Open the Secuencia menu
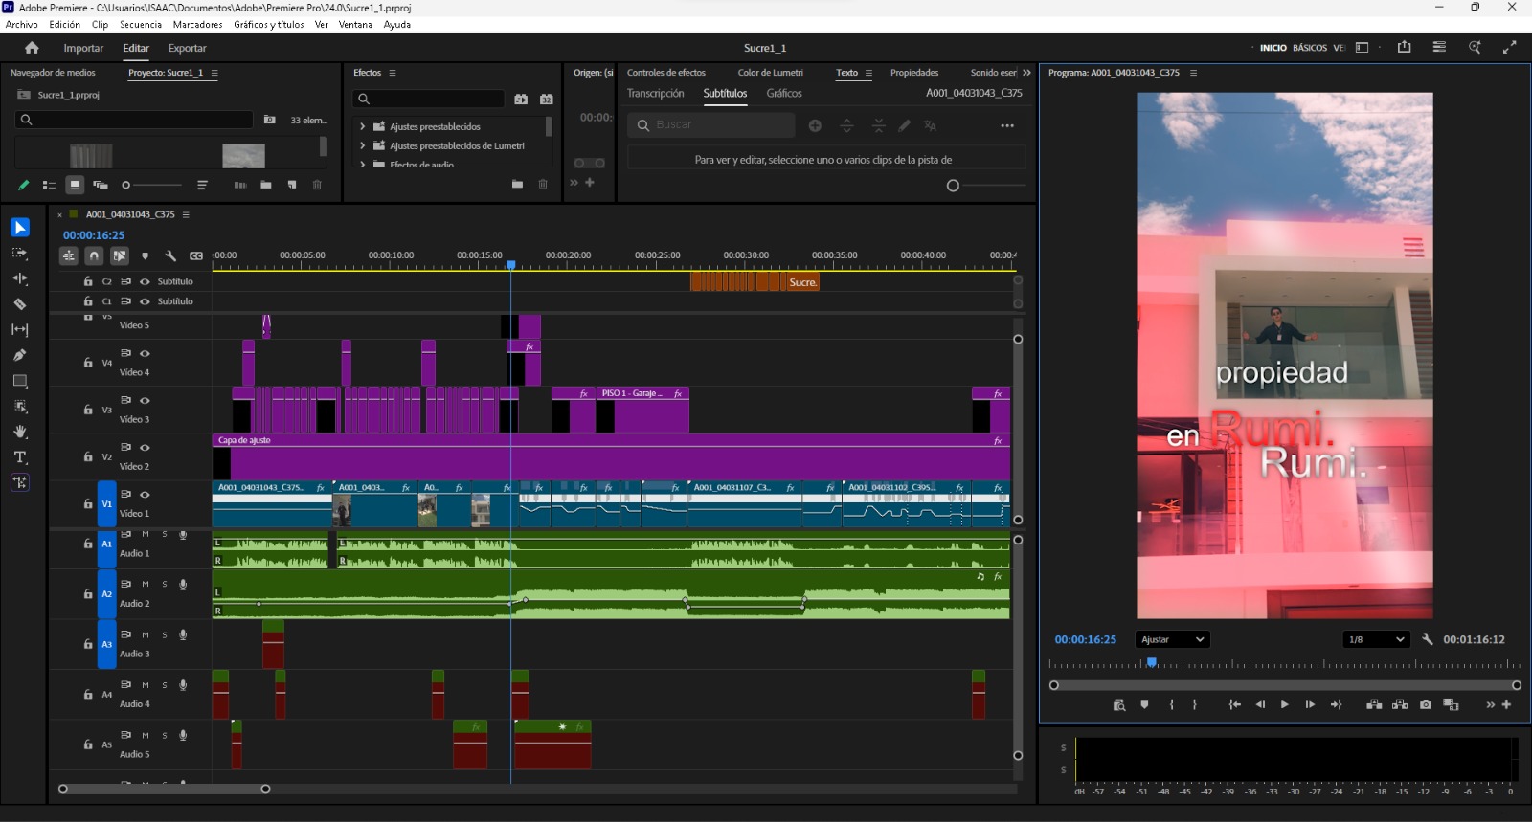1532x822 pixels. (x=141, y=25)
